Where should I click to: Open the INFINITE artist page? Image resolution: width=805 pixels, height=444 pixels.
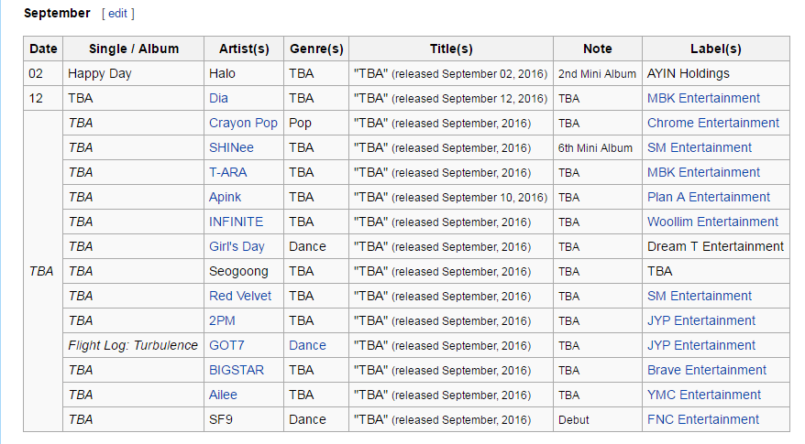pos(236,222)
